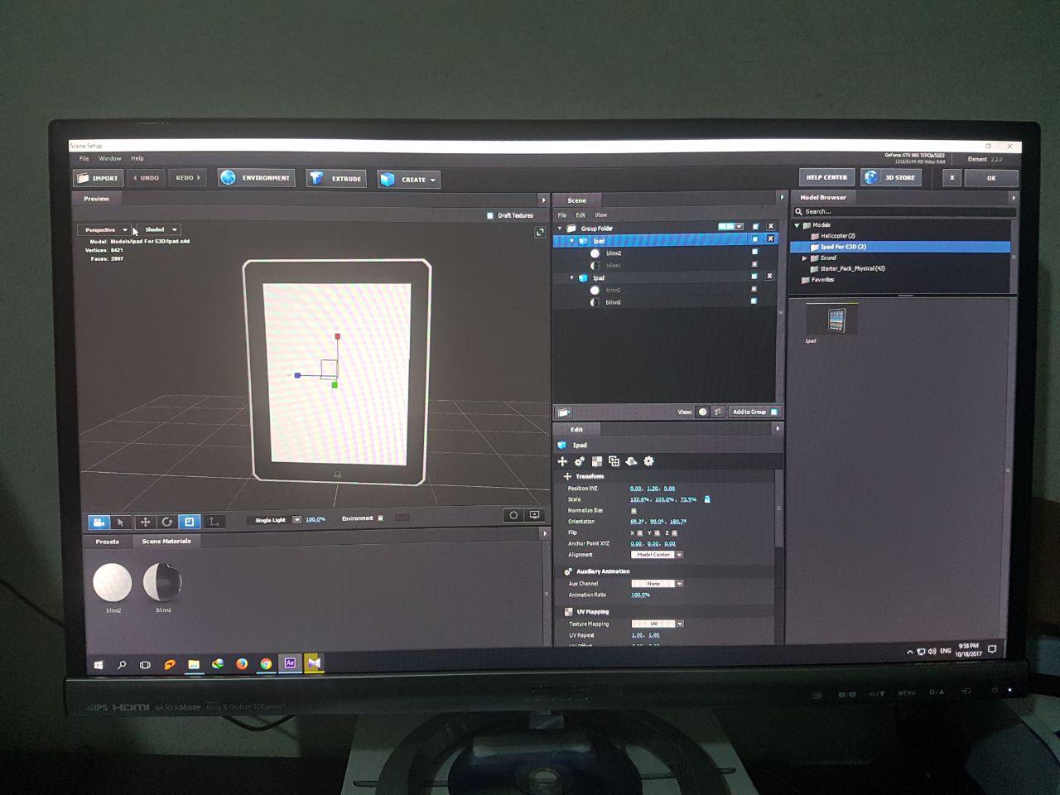The height and width of the screenshot is (795, 1060).
Task: Enable the Flip Z checkbox
Action: click(675, 532)
